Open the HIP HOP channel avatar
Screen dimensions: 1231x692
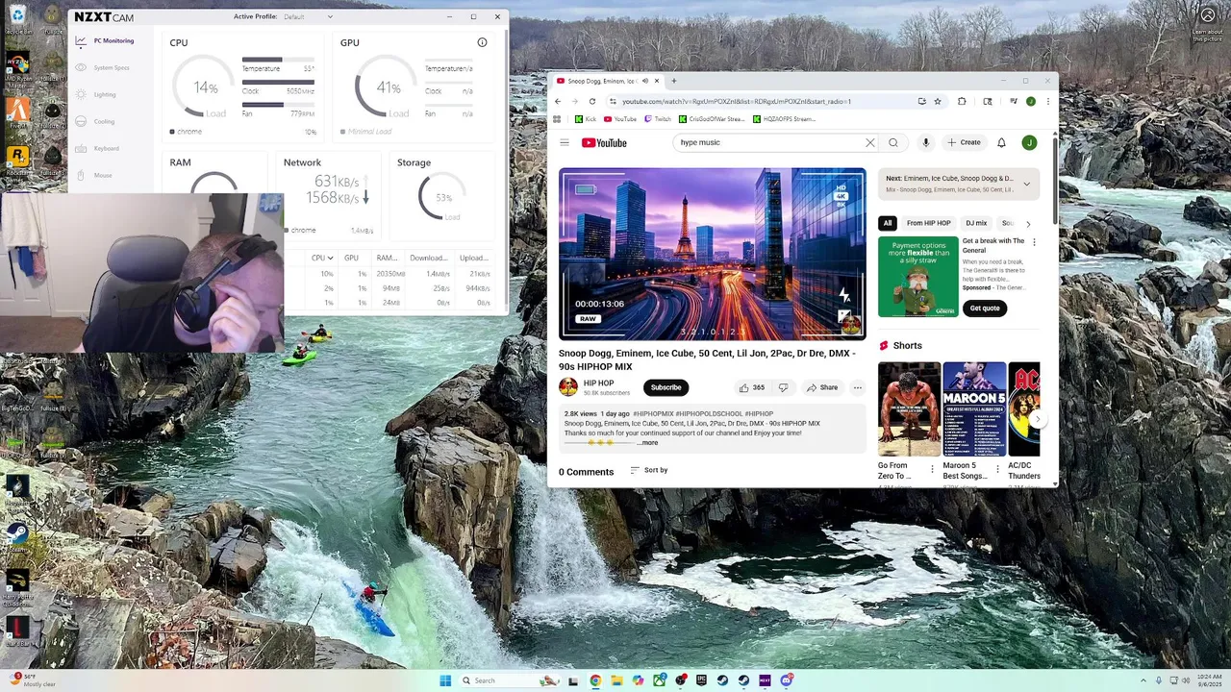click(x=568, y=387)
